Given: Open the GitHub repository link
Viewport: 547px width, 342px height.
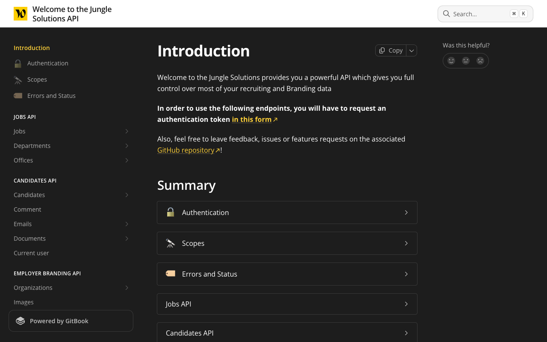Looking at the screenshot, I should tap(188, 150).
